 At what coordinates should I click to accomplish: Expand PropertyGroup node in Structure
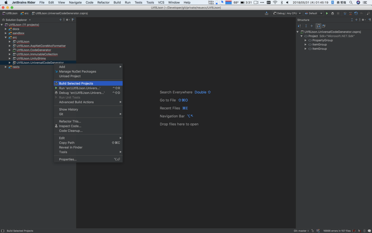click(306, 40)
